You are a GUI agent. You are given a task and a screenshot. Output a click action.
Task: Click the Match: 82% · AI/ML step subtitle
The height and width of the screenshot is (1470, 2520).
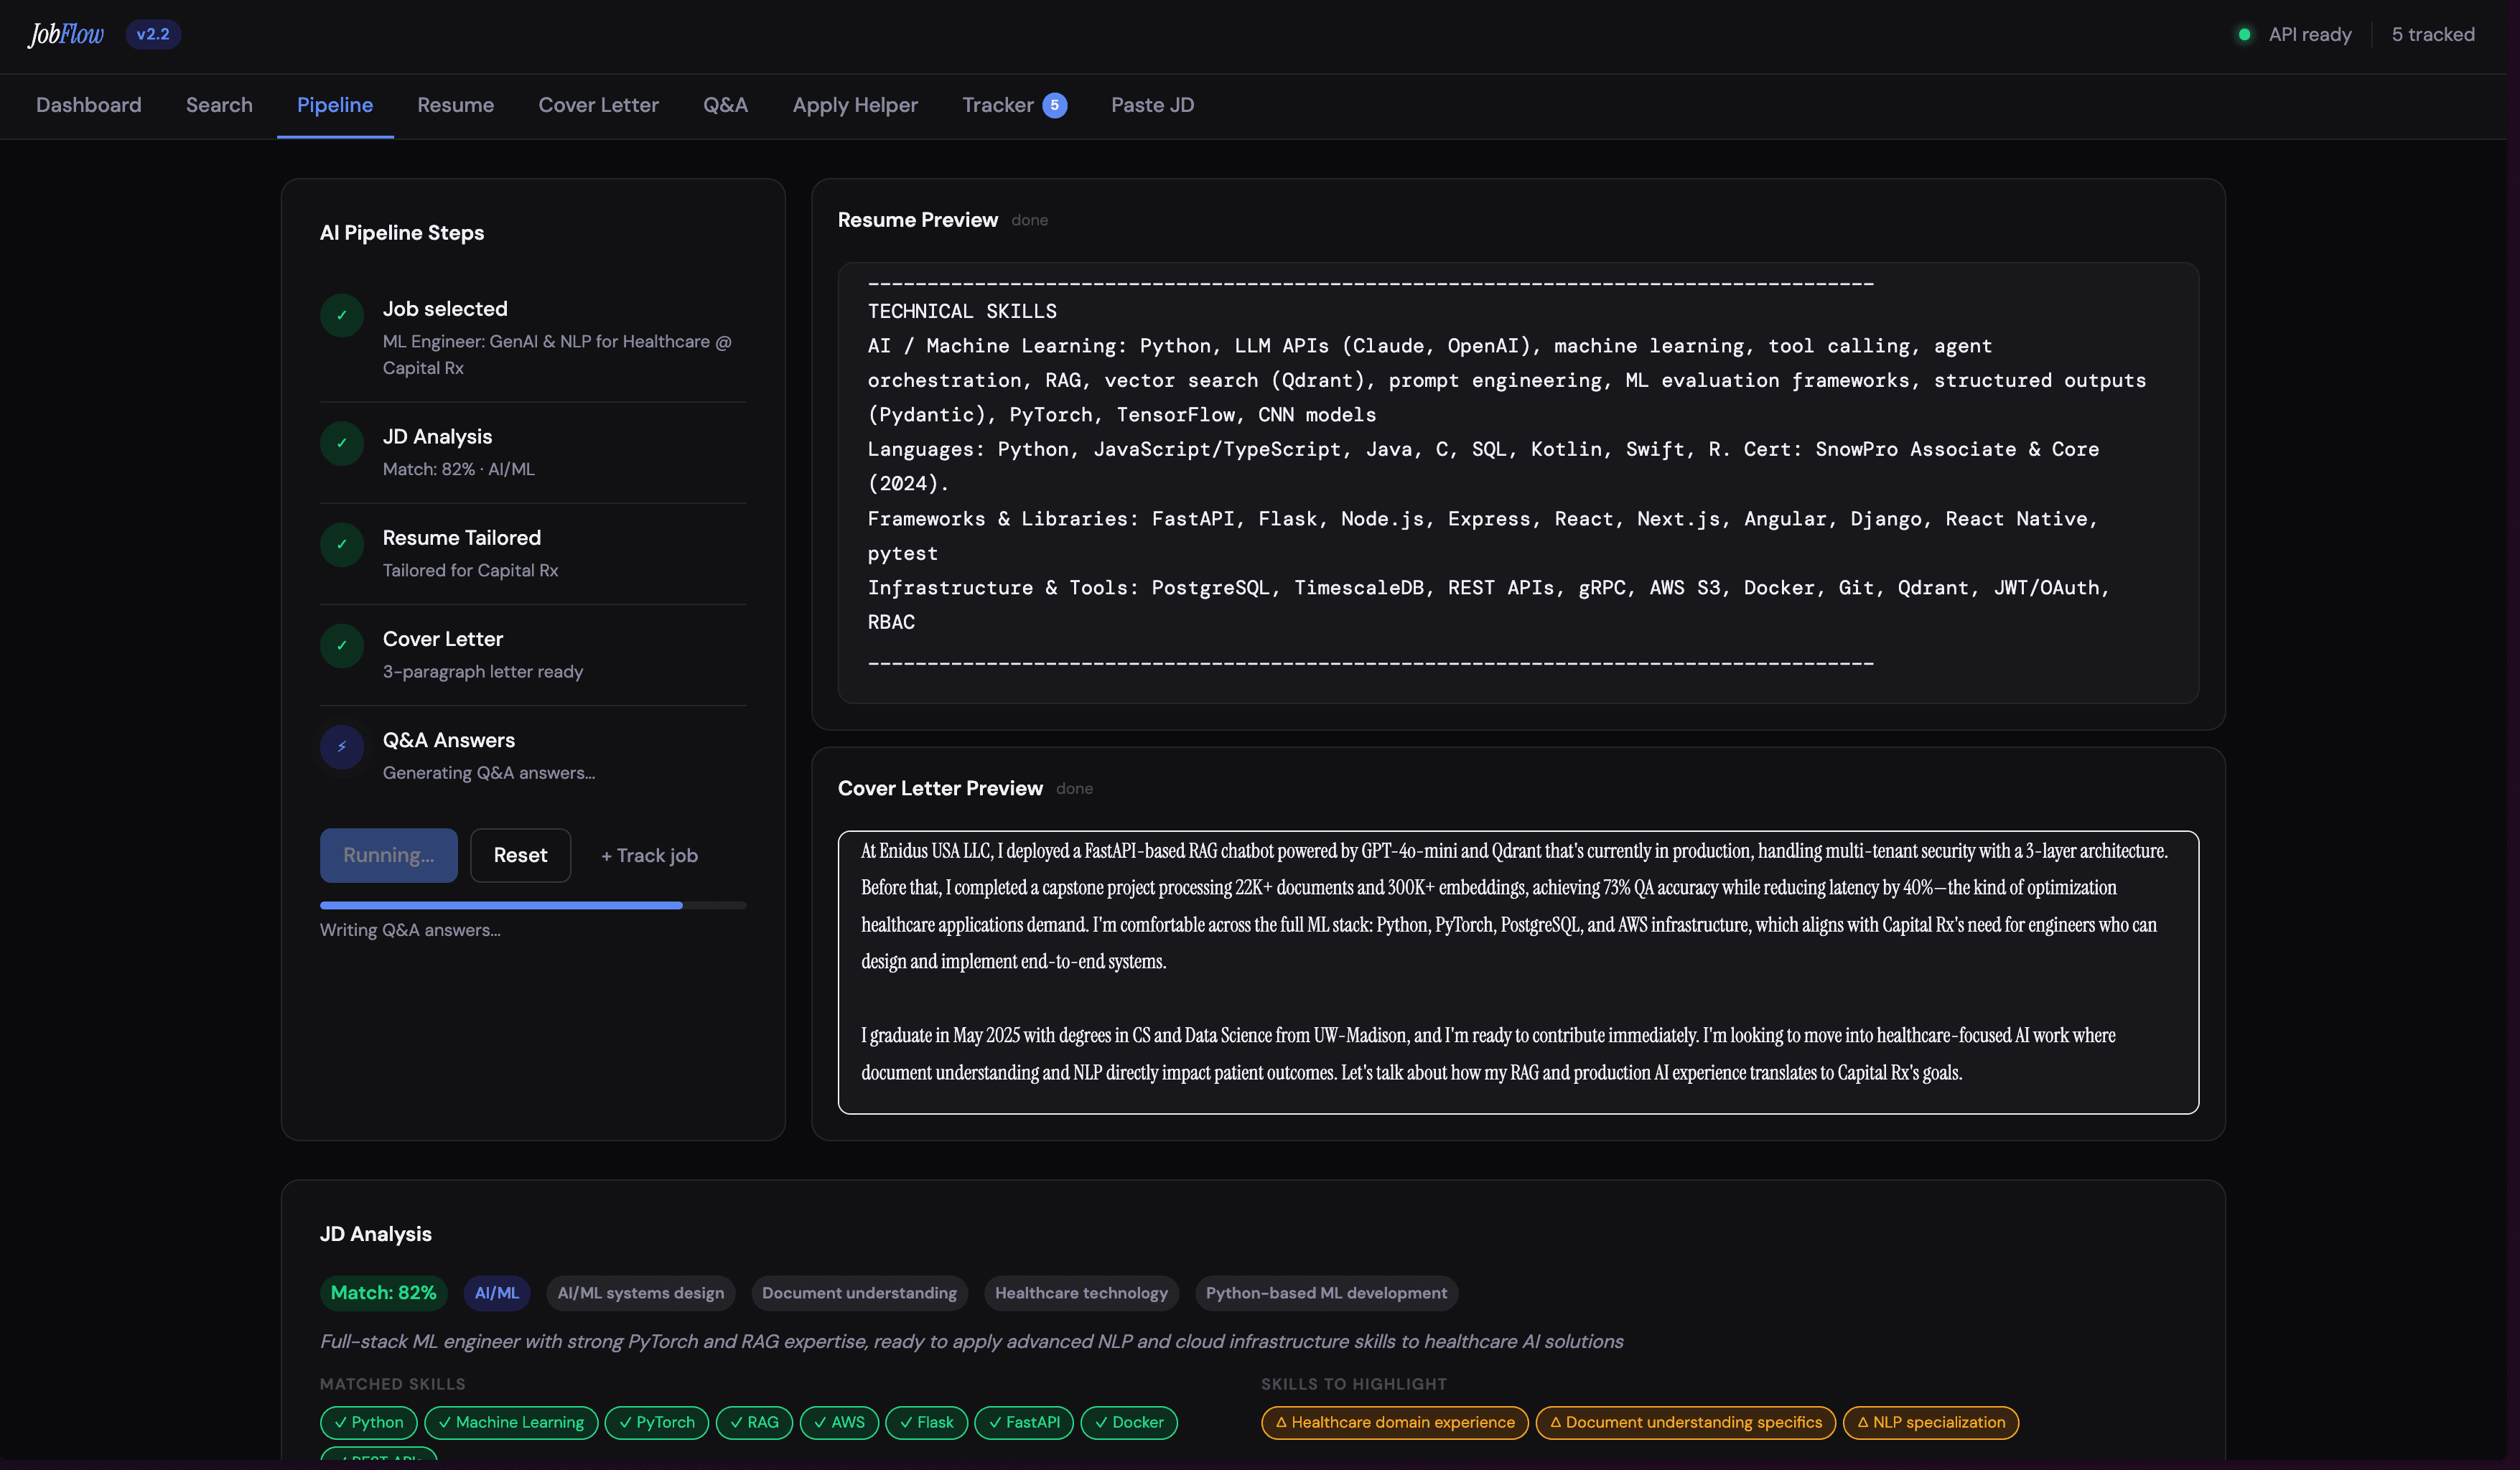(x=459, y=469)
